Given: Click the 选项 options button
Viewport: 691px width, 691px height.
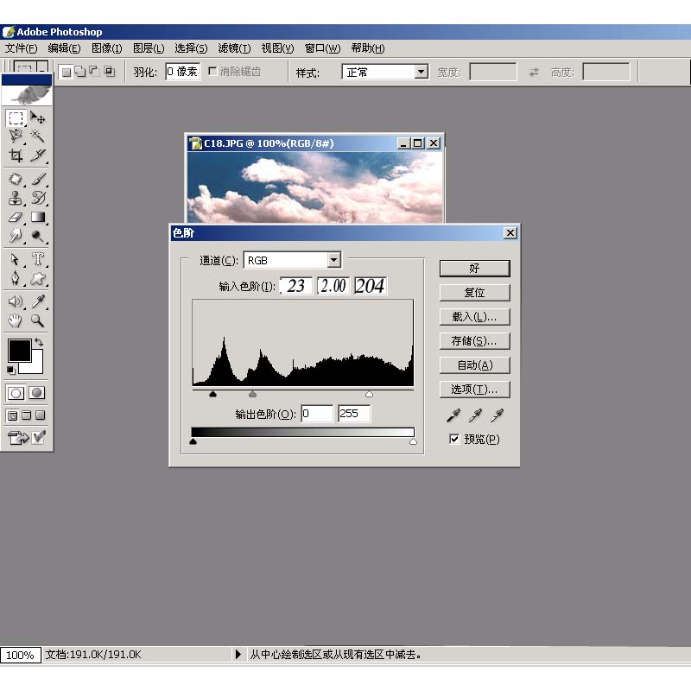Looking at the screenshot, I should (474, 390).
